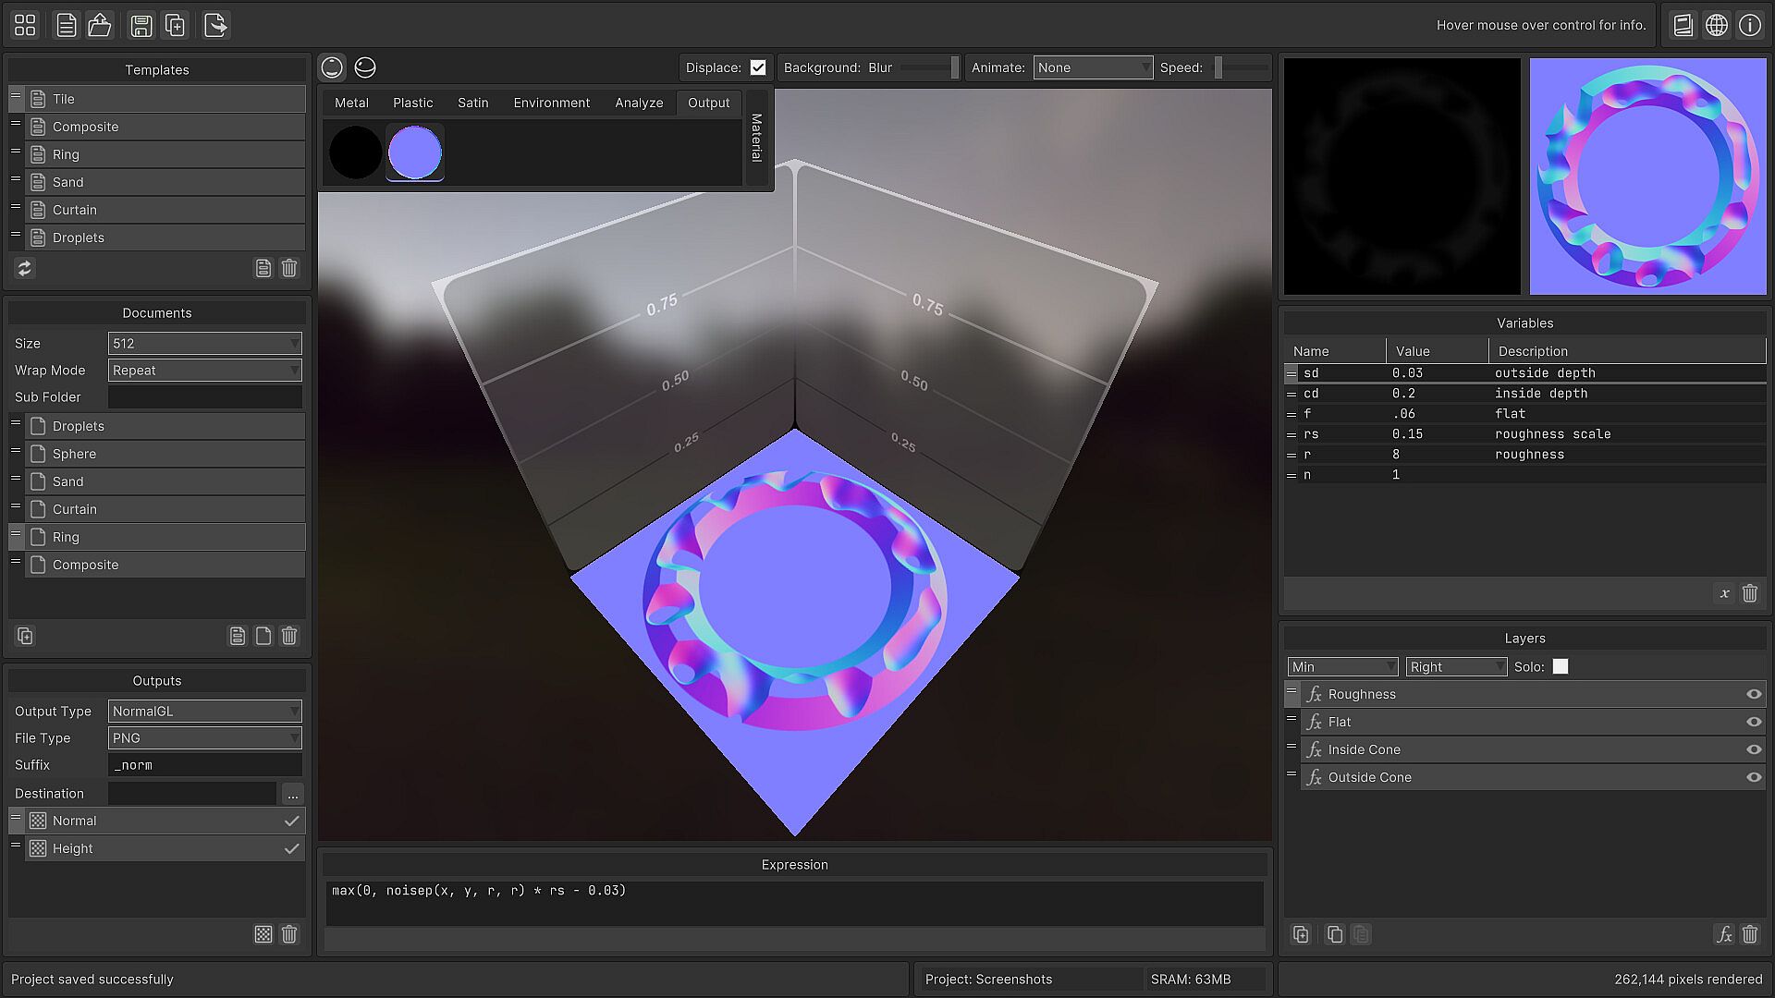Click the save project icon
Image resolution: width=1775 pixels, height=998 pixels.
coord(141,25)
